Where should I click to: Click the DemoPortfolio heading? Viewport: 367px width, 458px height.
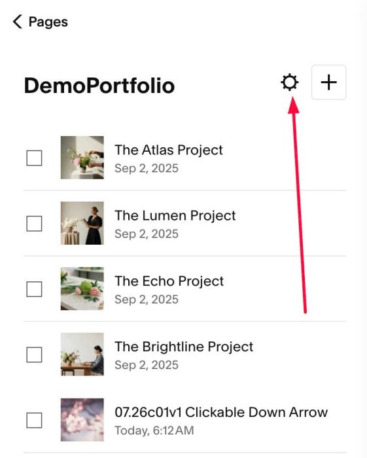99,86
